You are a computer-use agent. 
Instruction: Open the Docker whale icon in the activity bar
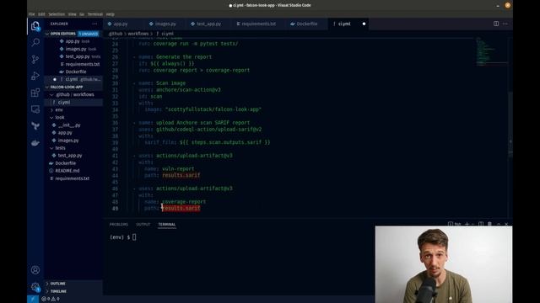pos(35,143)
